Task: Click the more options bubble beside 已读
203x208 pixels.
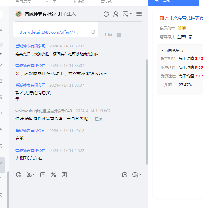Action: coord(119,35)
